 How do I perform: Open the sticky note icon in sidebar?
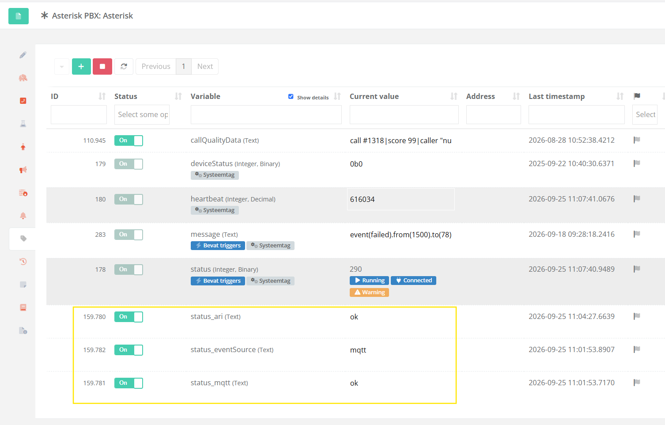(x=23, y=285)
